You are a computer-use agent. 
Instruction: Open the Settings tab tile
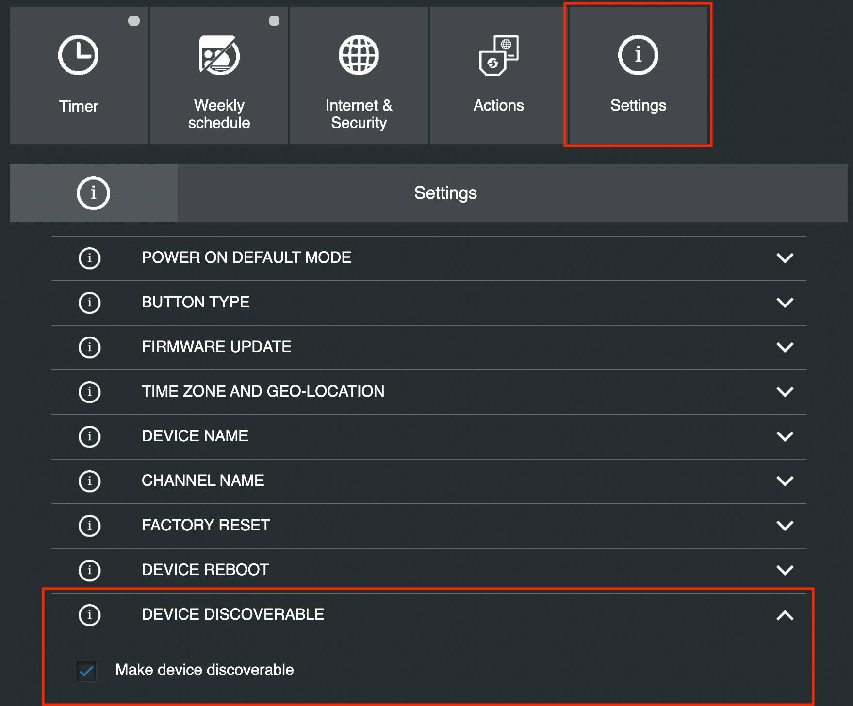pos(638,75)
